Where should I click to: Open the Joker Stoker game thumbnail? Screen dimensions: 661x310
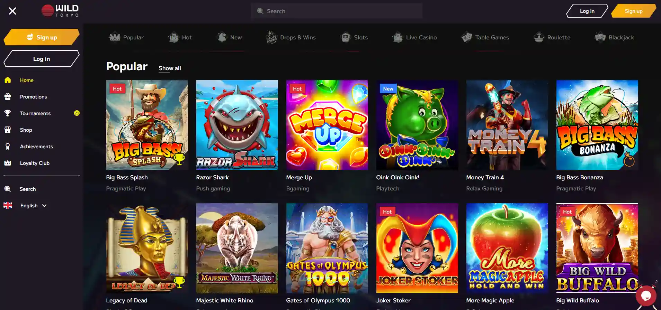click(417, 248)
